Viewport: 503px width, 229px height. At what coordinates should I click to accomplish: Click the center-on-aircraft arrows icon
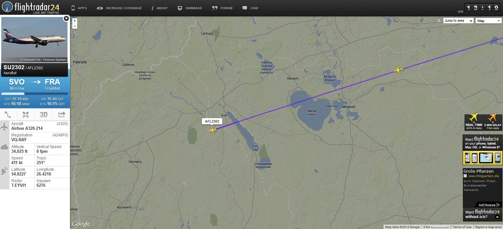coord(26,115)
